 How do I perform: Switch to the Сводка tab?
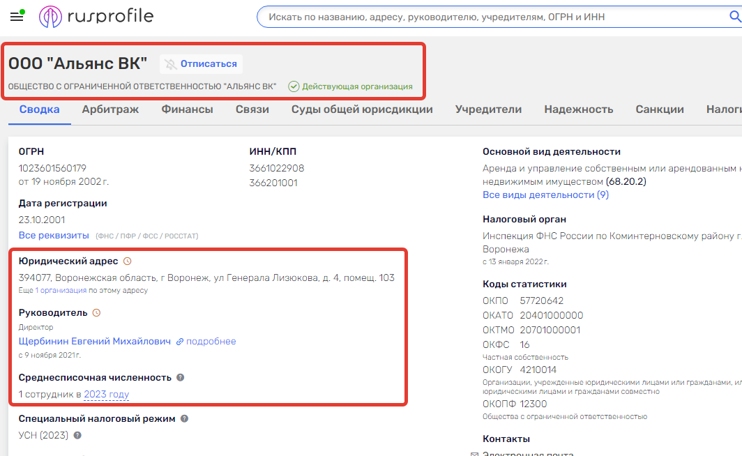39,109
